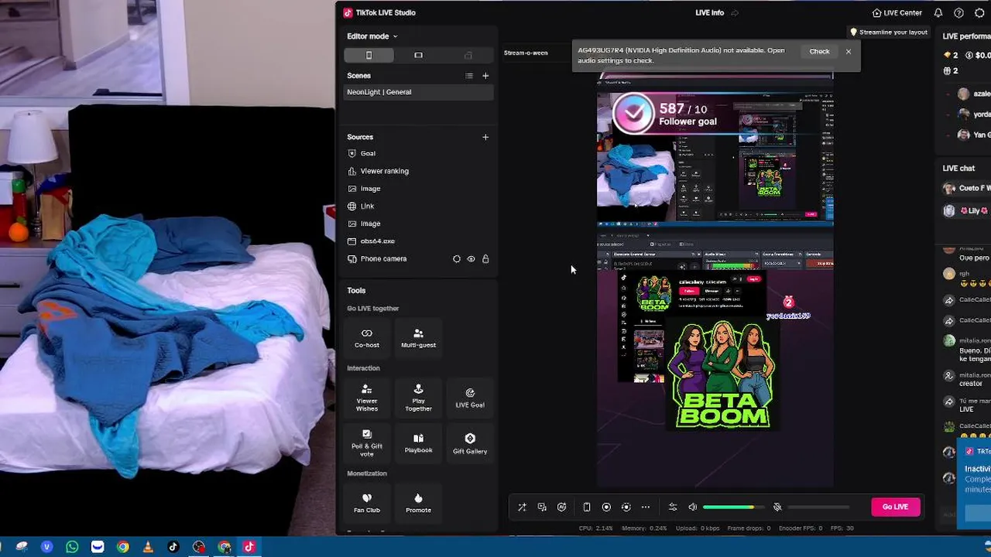Open the scenes list view icon
991x557 pixels.
click(x=468, y=76)
